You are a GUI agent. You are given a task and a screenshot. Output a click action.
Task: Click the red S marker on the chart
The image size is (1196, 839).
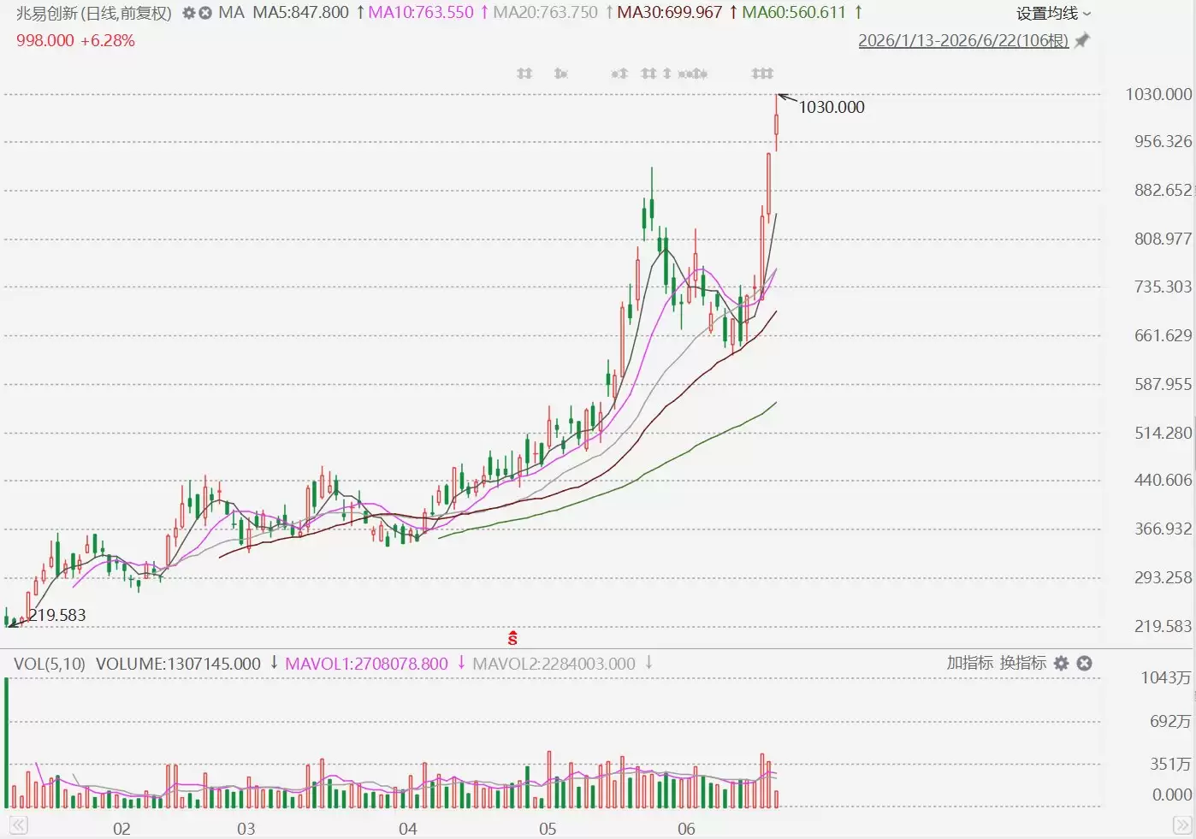pos(512,638)
